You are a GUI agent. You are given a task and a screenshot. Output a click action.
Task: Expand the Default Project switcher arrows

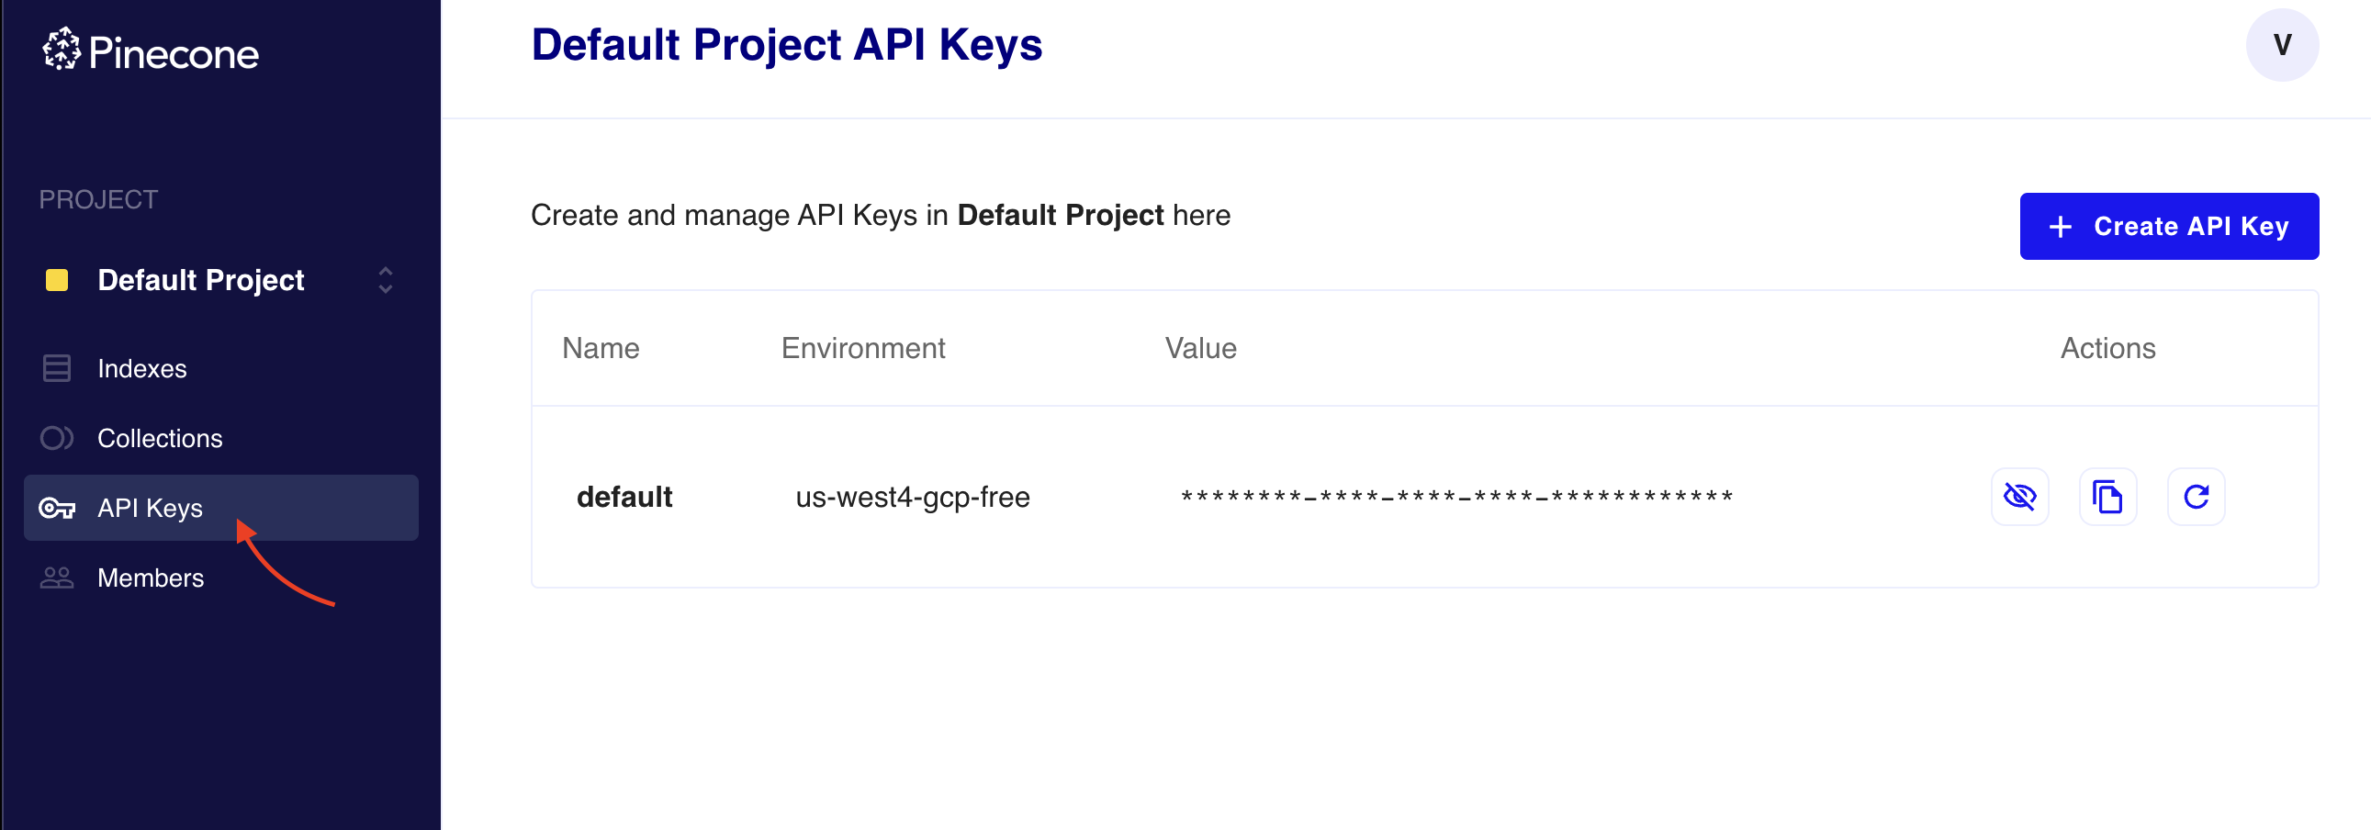click(386, 280)
